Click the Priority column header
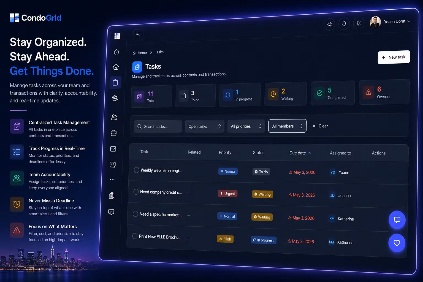This screenshot has width=423, height=282. [225, 152]
